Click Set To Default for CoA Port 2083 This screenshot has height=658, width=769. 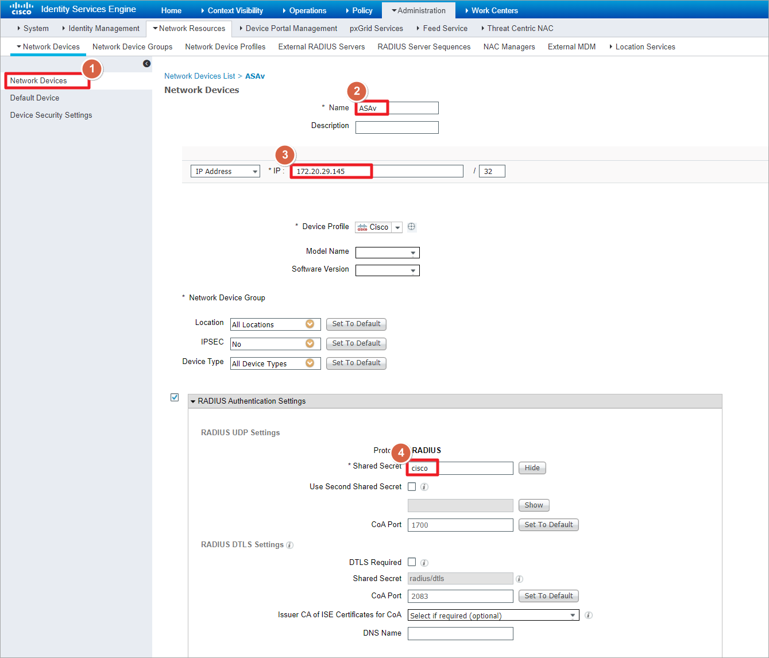click(x=548, y=596)
